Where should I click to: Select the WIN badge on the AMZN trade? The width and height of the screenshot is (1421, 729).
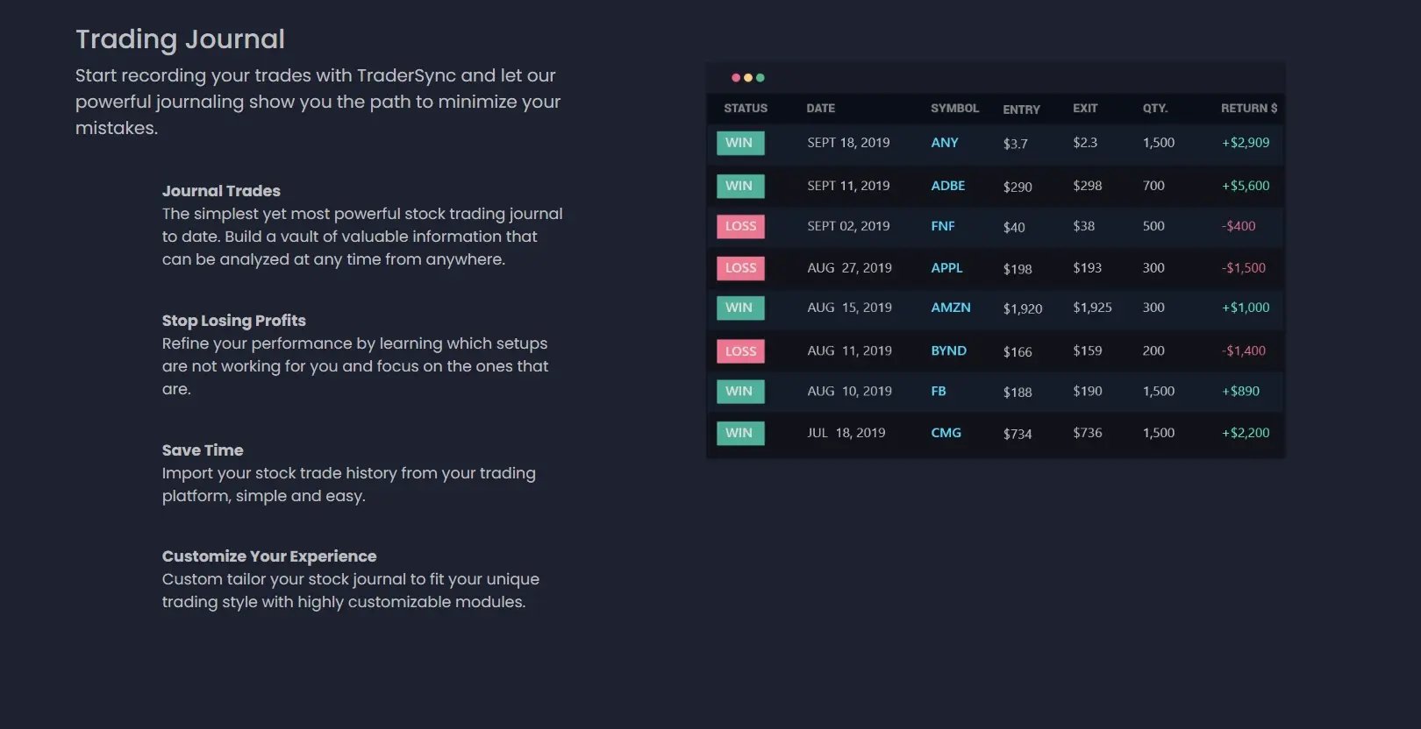pos(740,308)
